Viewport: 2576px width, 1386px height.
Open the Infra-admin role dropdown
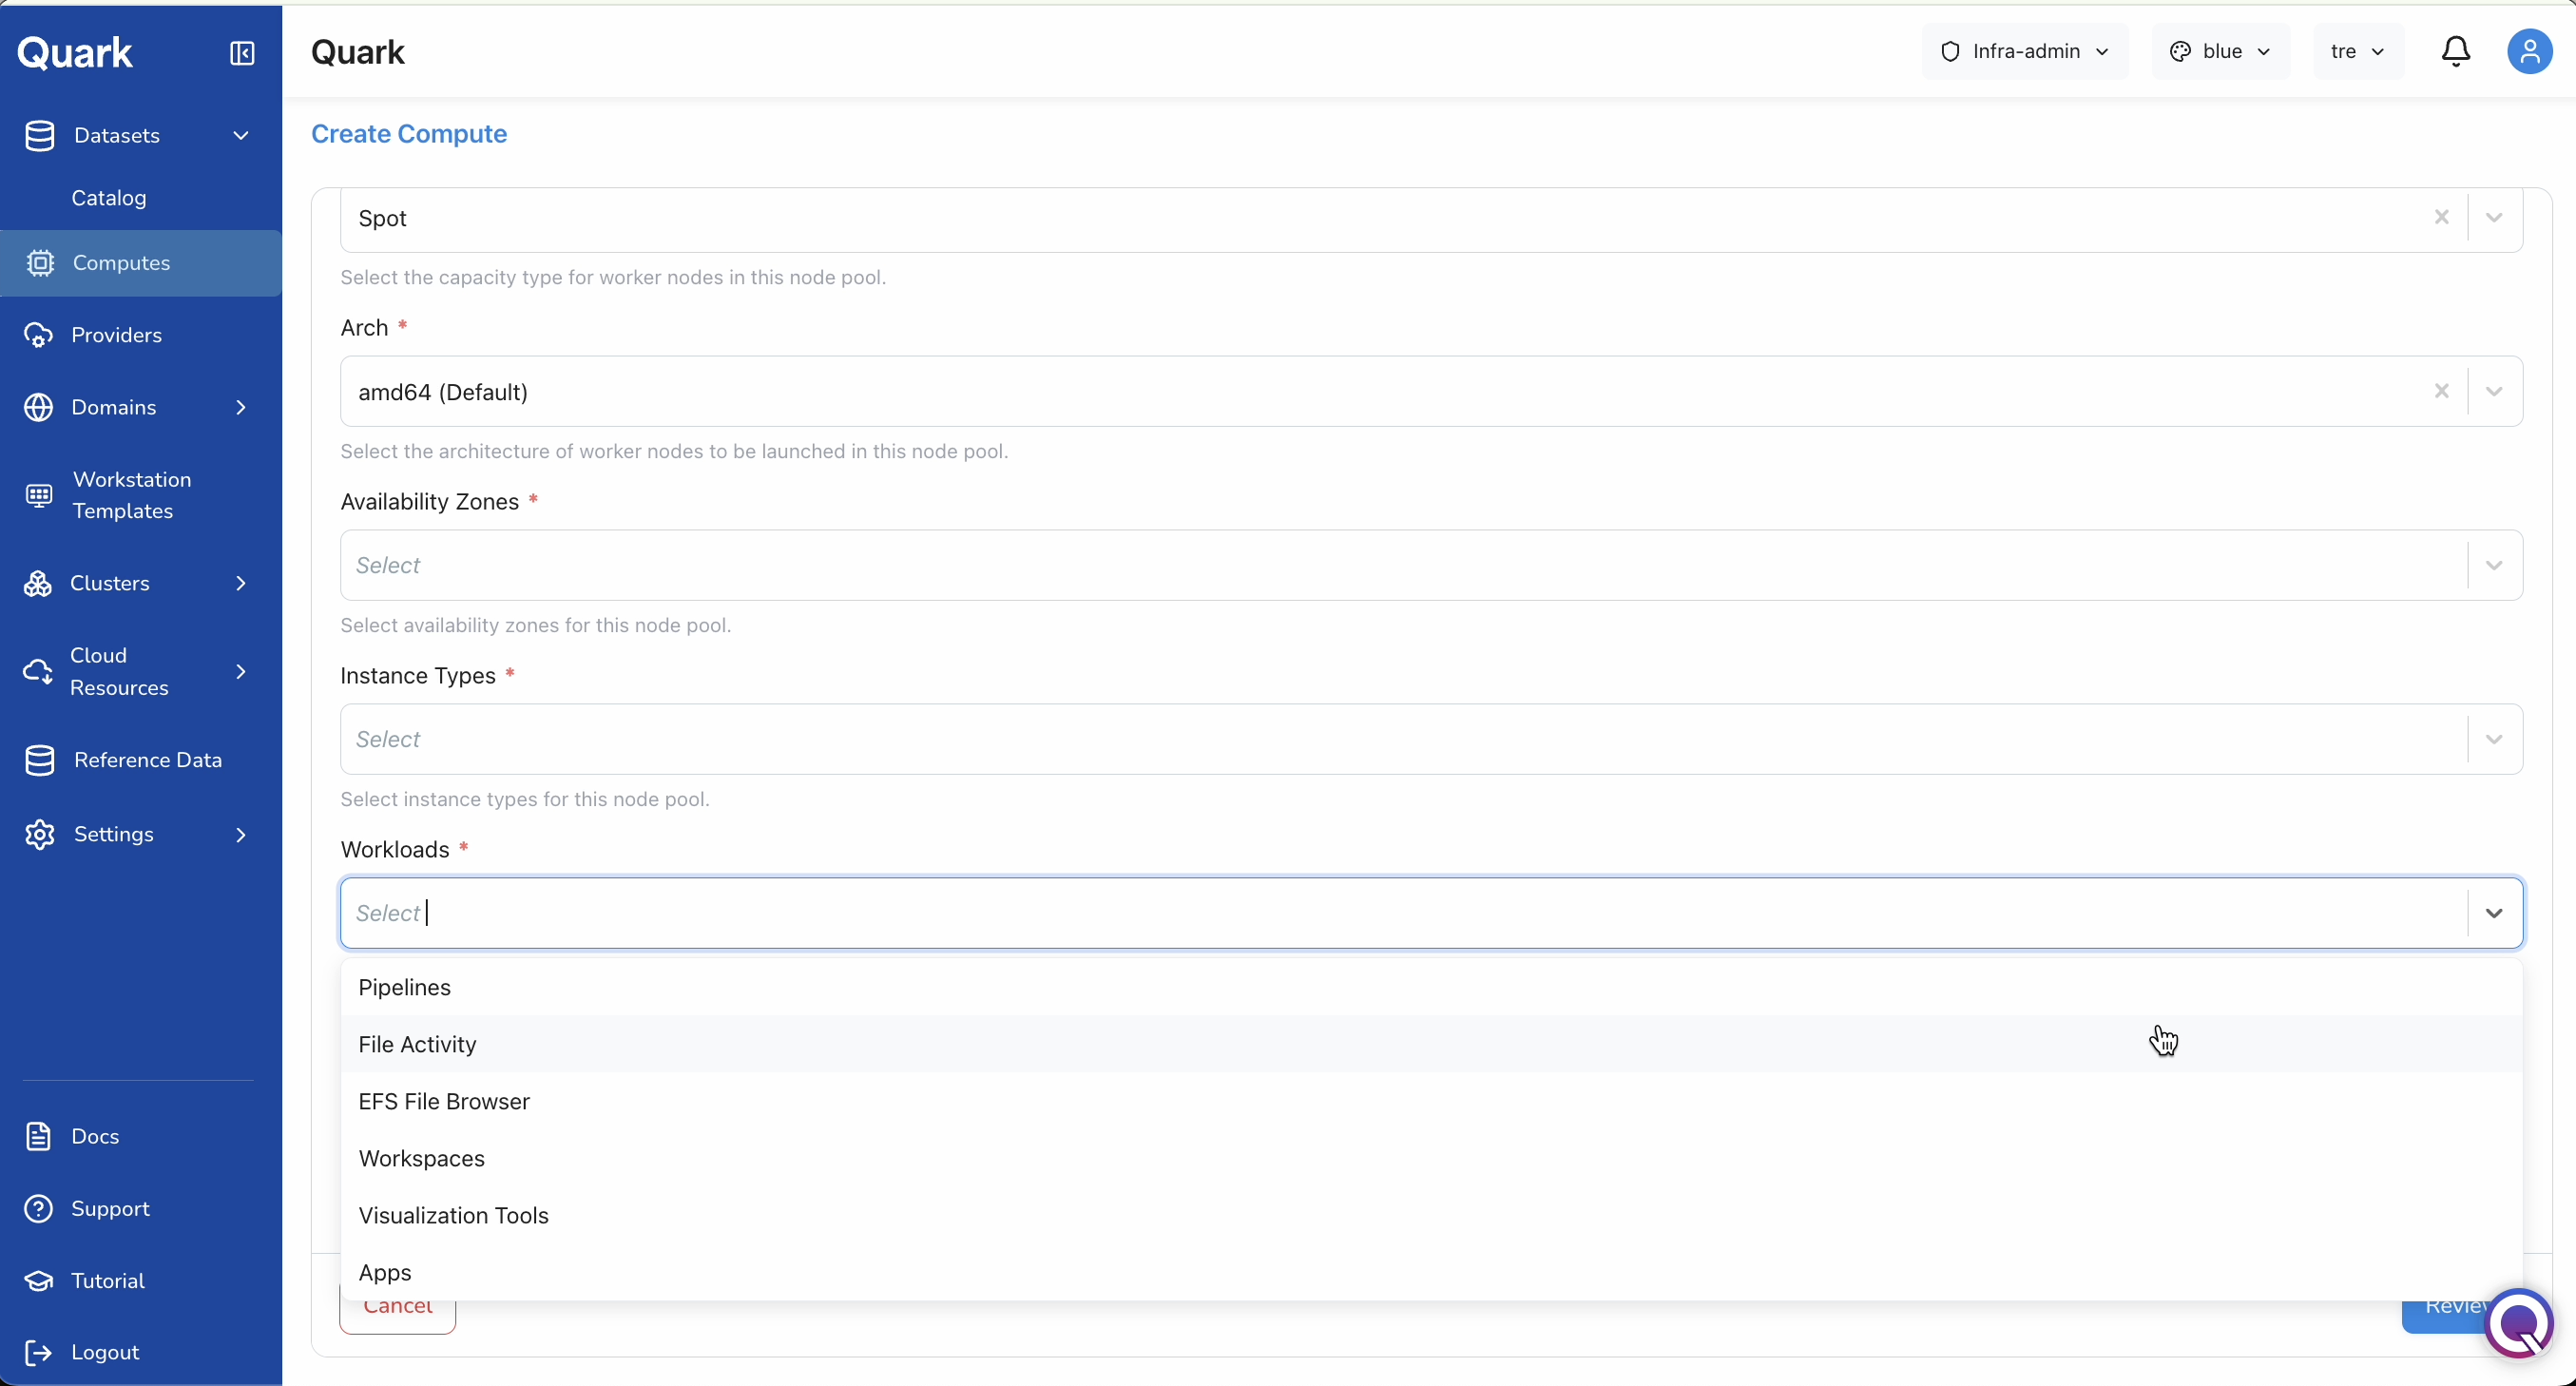click(x=2024, y=52)
